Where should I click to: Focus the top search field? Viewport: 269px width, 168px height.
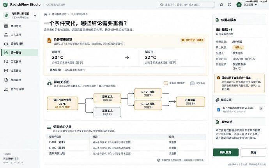186,5
